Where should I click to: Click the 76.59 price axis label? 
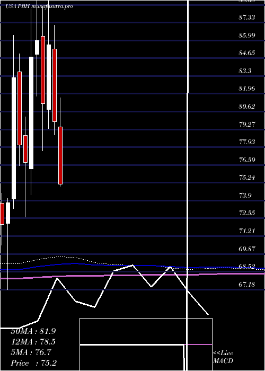tap(247, 160)
